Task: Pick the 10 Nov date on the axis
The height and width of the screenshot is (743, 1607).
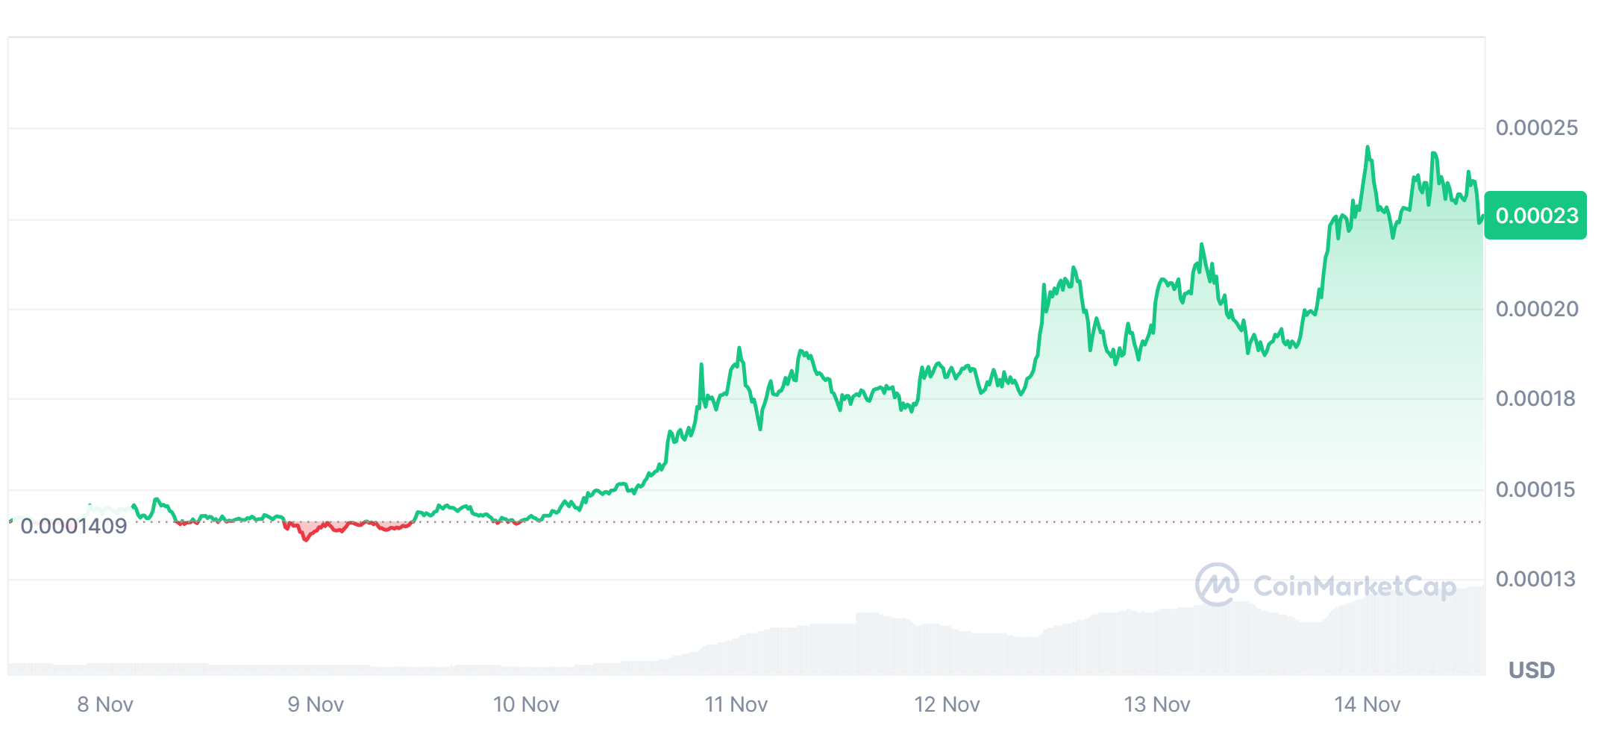Action: [526, 704]
